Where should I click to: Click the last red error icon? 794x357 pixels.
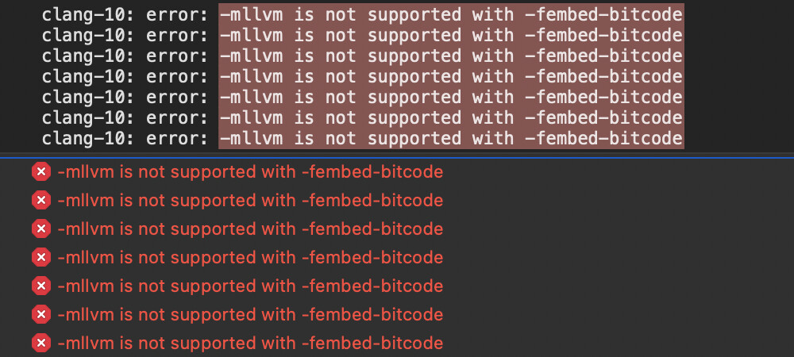pos(40,344)
